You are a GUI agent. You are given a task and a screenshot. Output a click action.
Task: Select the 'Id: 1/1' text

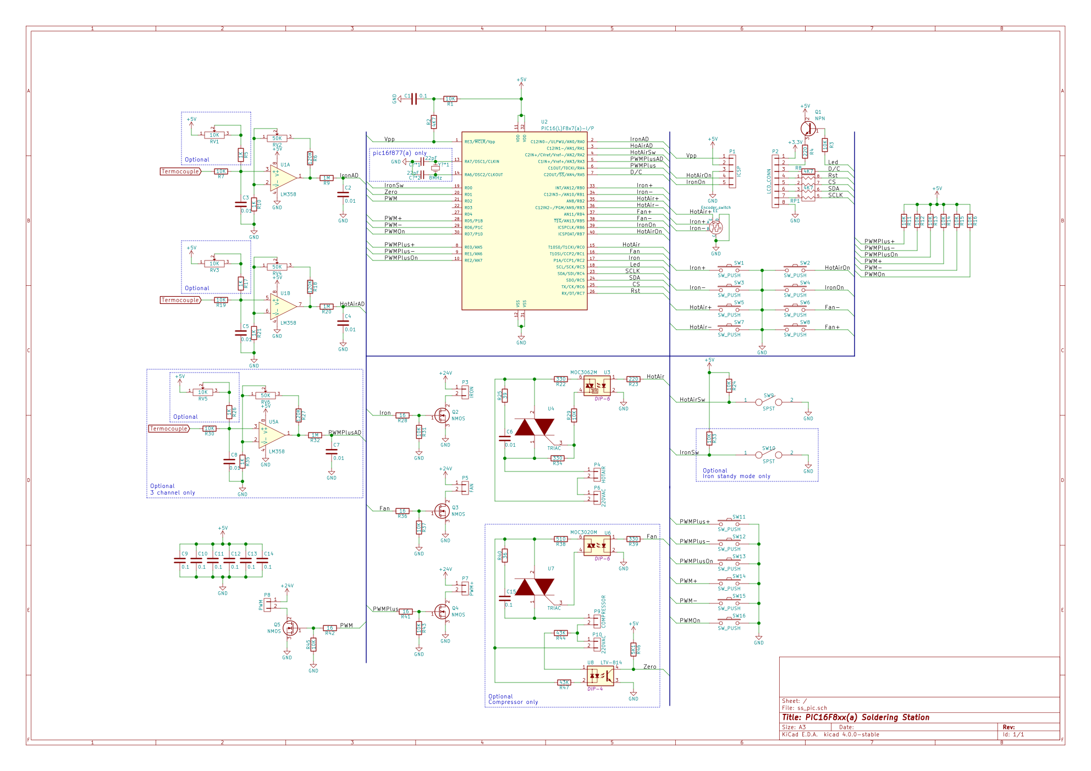1013,735
